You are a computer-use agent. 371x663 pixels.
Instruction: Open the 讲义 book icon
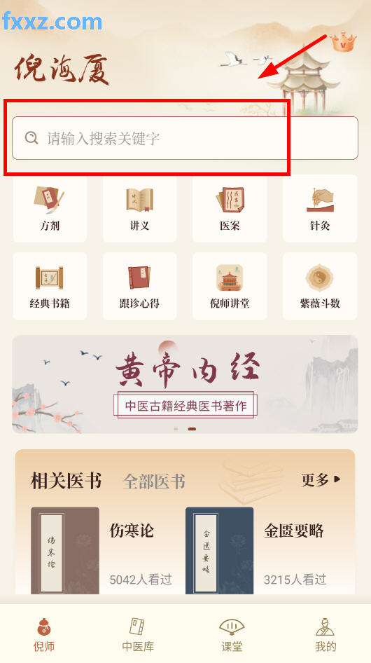(139, 200)
